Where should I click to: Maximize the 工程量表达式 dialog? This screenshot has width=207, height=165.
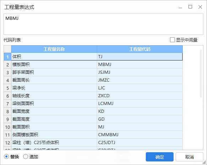[190, 7]
